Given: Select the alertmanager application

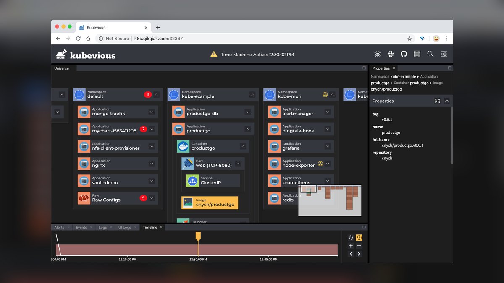Looking at the screenshot, I should (x=301, y=112).
